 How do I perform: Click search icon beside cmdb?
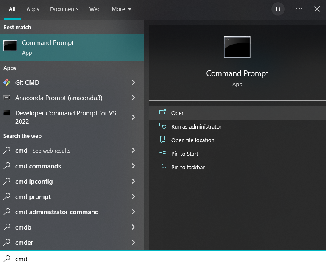click(x=7, y=227)
